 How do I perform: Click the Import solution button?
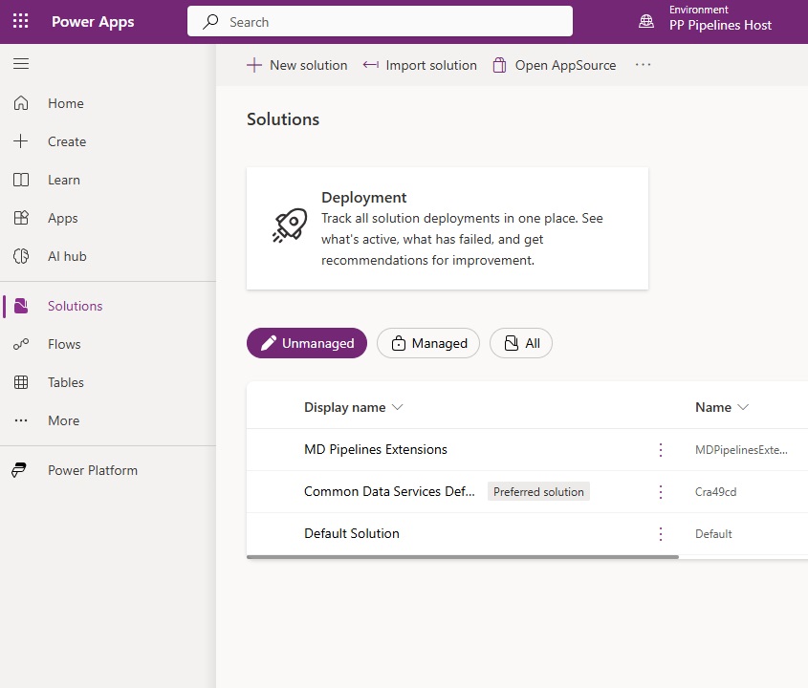[x=420, y=65]
